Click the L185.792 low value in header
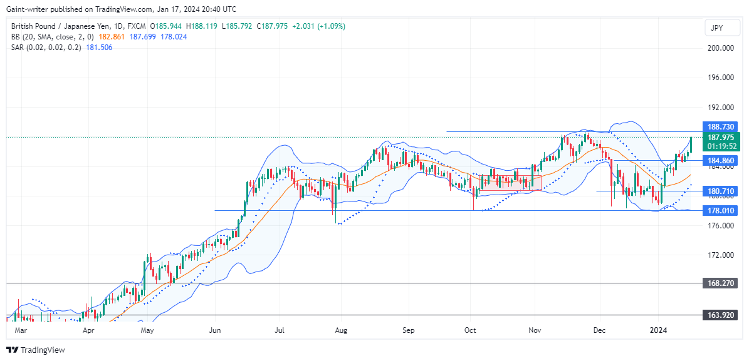Image resolution: width=749 pixels, height=361 pixels. click(237, 26)
